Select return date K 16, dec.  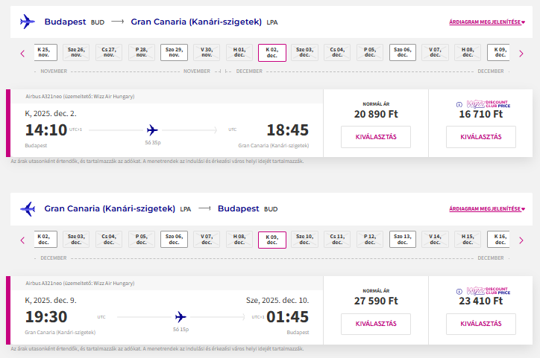[498, 239]
